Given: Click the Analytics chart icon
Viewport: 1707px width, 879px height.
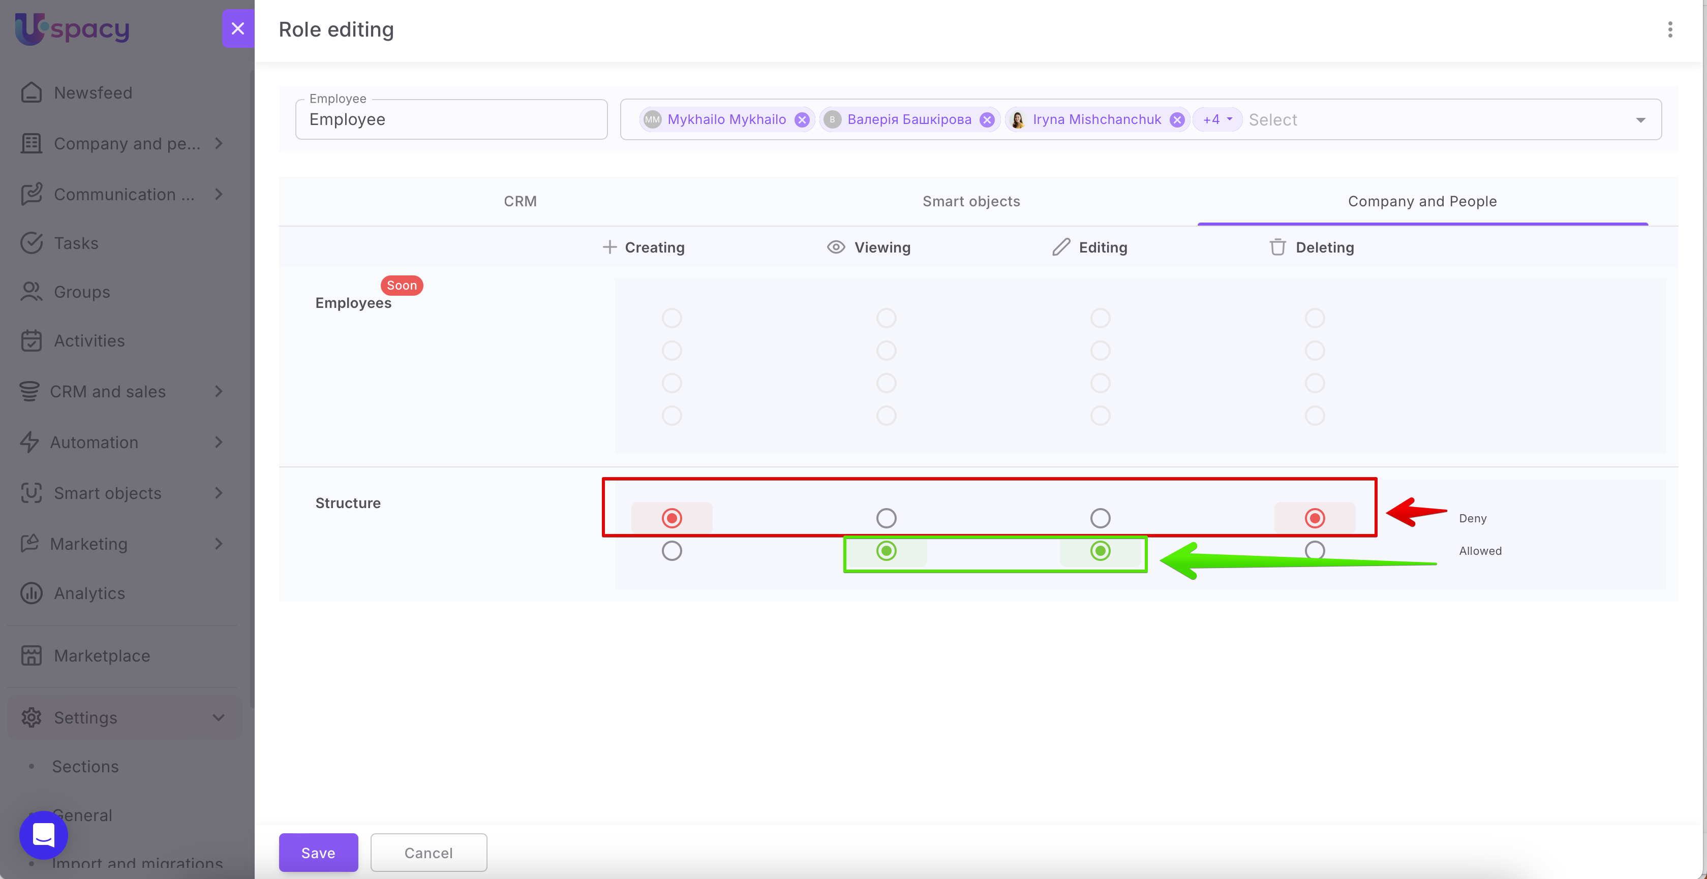Looking at the screenshot, I should coord(31,593).
